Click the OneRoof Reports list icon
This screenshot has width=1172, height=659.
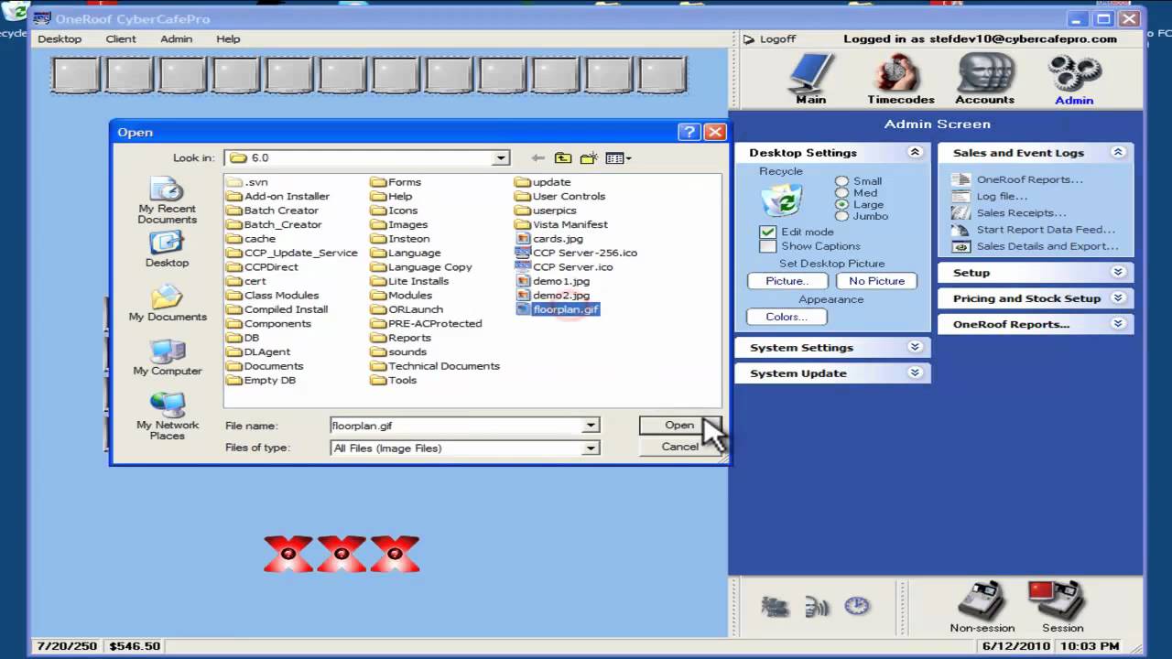[960, 179]
